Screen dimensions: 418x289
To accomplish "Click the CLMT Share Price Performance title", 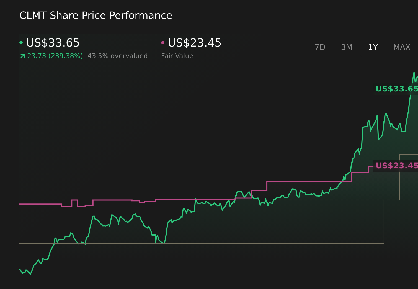I will (96, 16).
